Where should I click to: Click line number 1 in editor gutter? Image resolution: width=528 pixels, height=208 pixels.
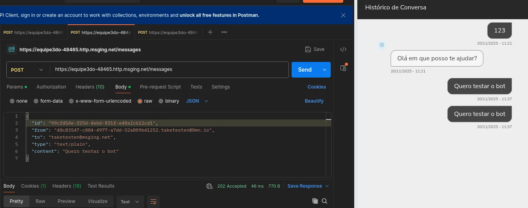[16, 116]
